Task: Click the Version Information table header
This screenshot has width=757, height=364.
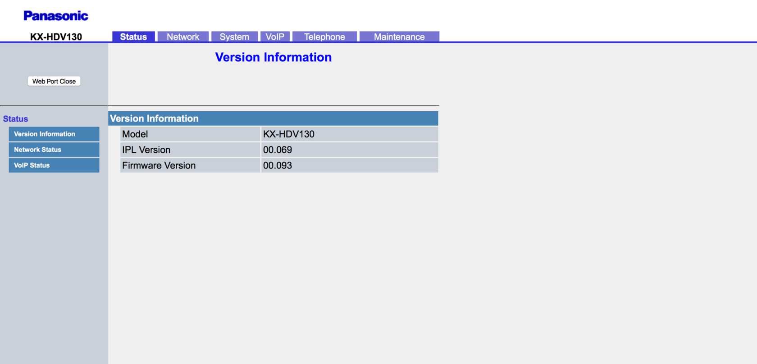Action: [x=273, y=118]
